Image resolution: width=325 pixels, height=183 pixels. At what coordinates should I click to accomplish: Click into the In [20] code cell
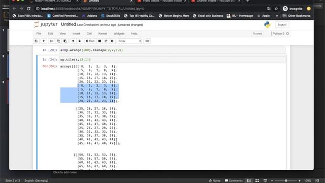(x=172, y=50)
